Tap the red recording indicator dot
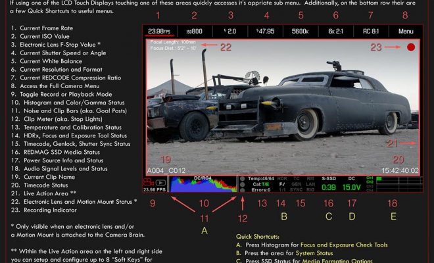Image resolution: width=434 pixels, height=263 pixels. [411, 47]
